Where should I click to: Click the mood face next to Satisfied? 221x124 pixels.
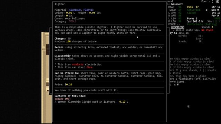(x=207, y=10)
